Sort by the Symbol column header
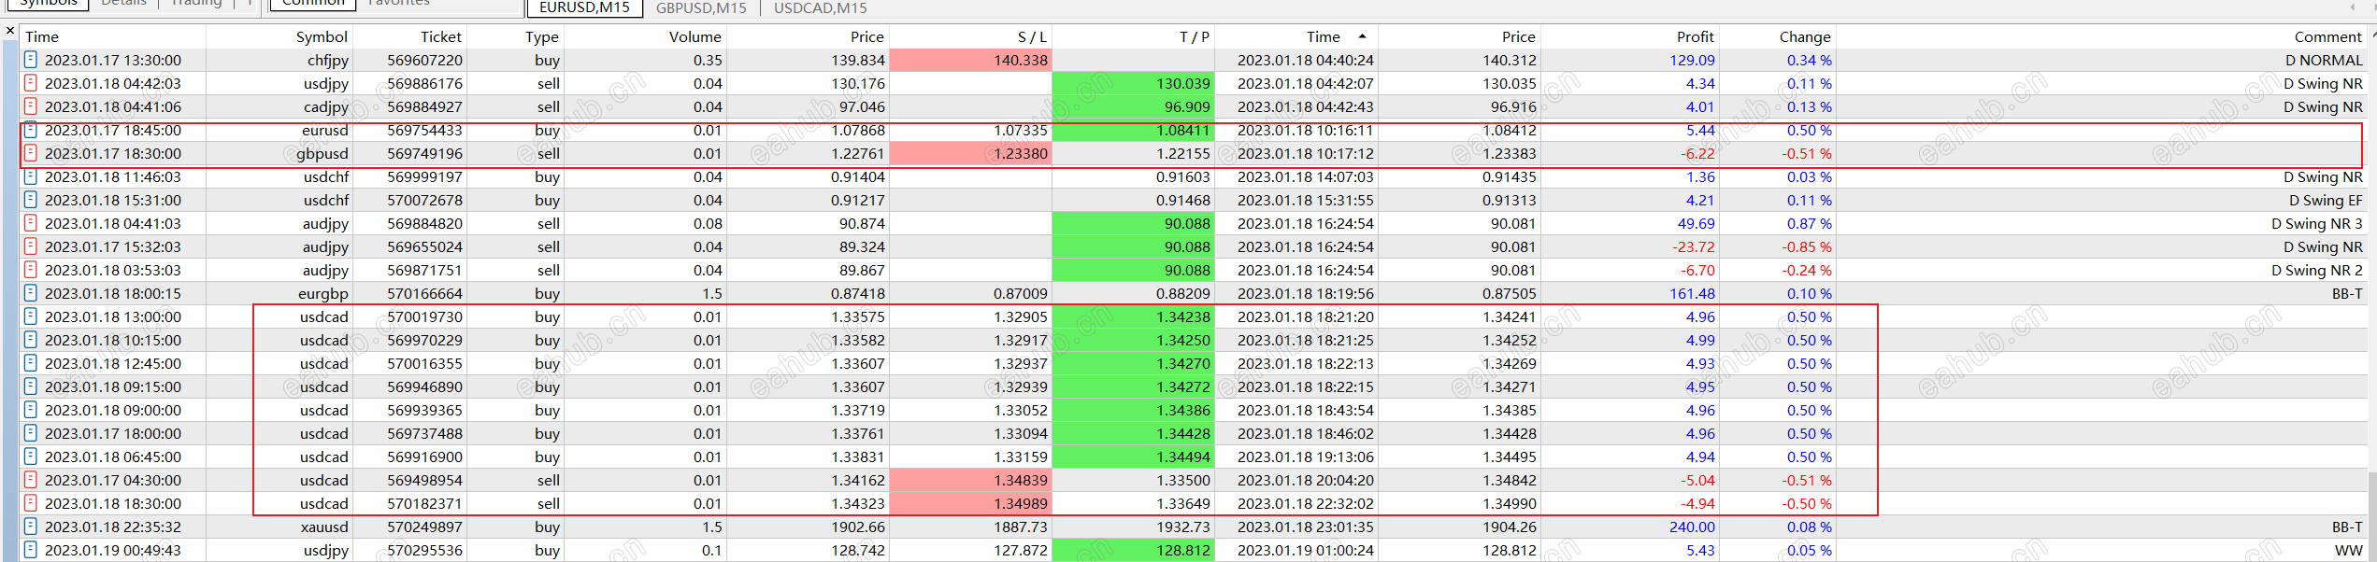2377x562 pixels. (x=279, y=36)
